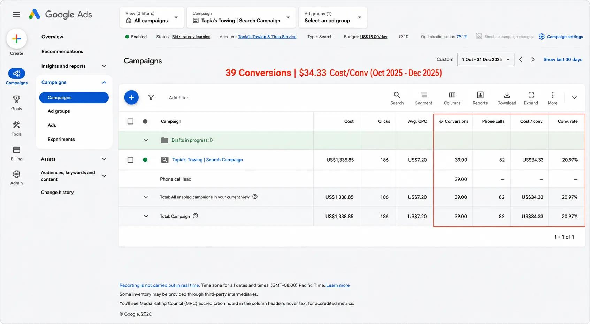Image resolution: width=590 pixels, height=324 pixels.
Task: Click the Bid strategy learning status link
Action: (191, 37)
